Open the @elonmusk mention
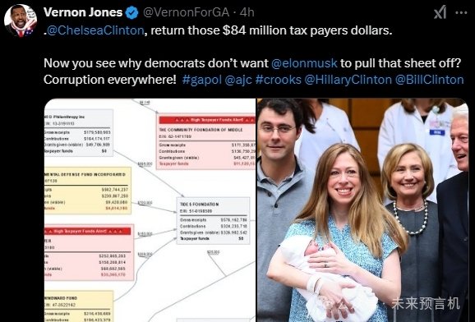475x322 pixels. click(304, 63)
